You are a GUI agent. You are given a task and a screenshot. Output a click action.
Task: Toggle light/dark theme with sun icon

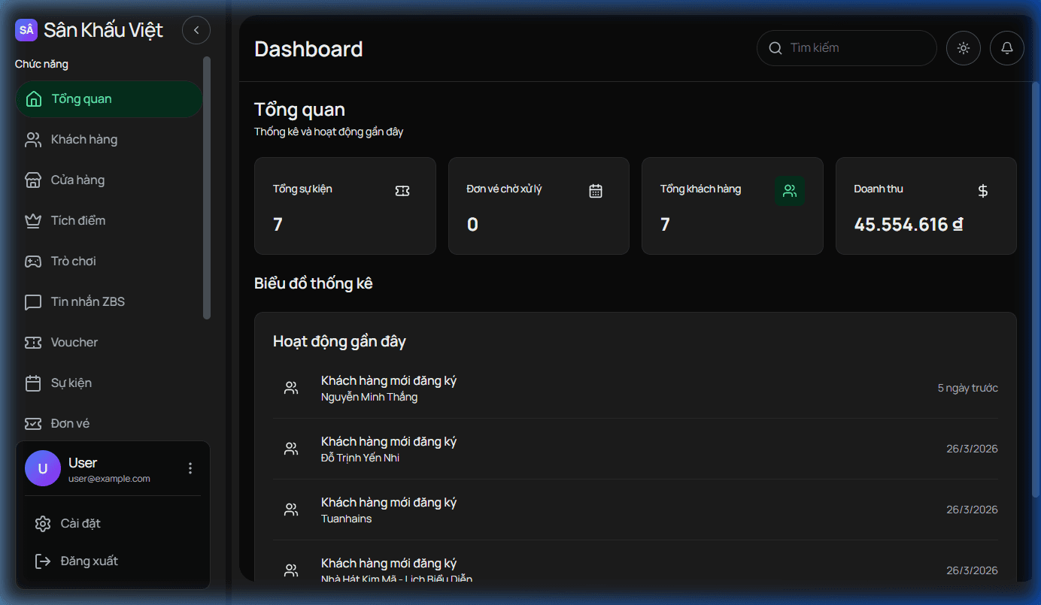click(964, 48)
